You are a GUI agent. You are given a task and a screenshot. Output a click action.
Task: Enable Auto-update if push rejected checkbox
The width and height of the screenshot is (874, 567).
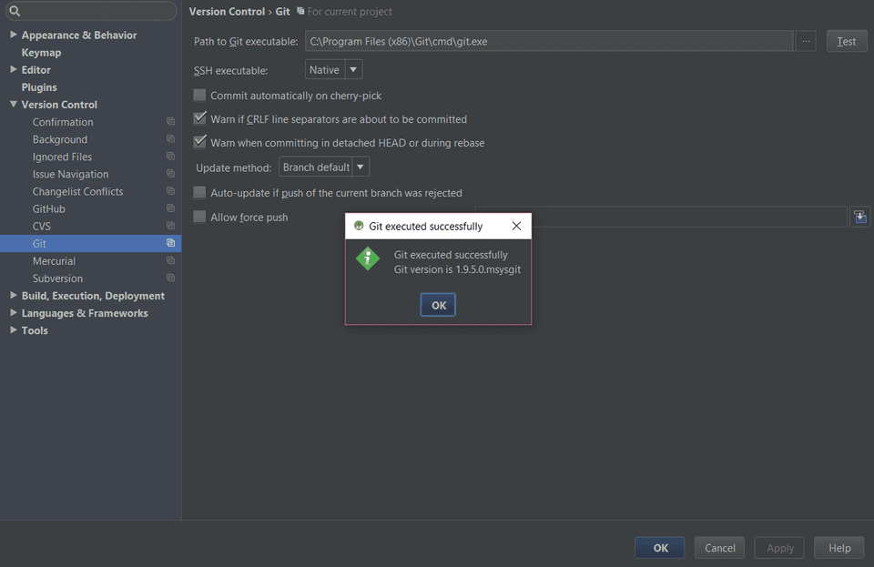200,193
